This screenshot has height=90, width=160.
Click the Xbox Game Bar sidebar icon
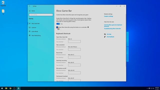(x=30, y=23)
